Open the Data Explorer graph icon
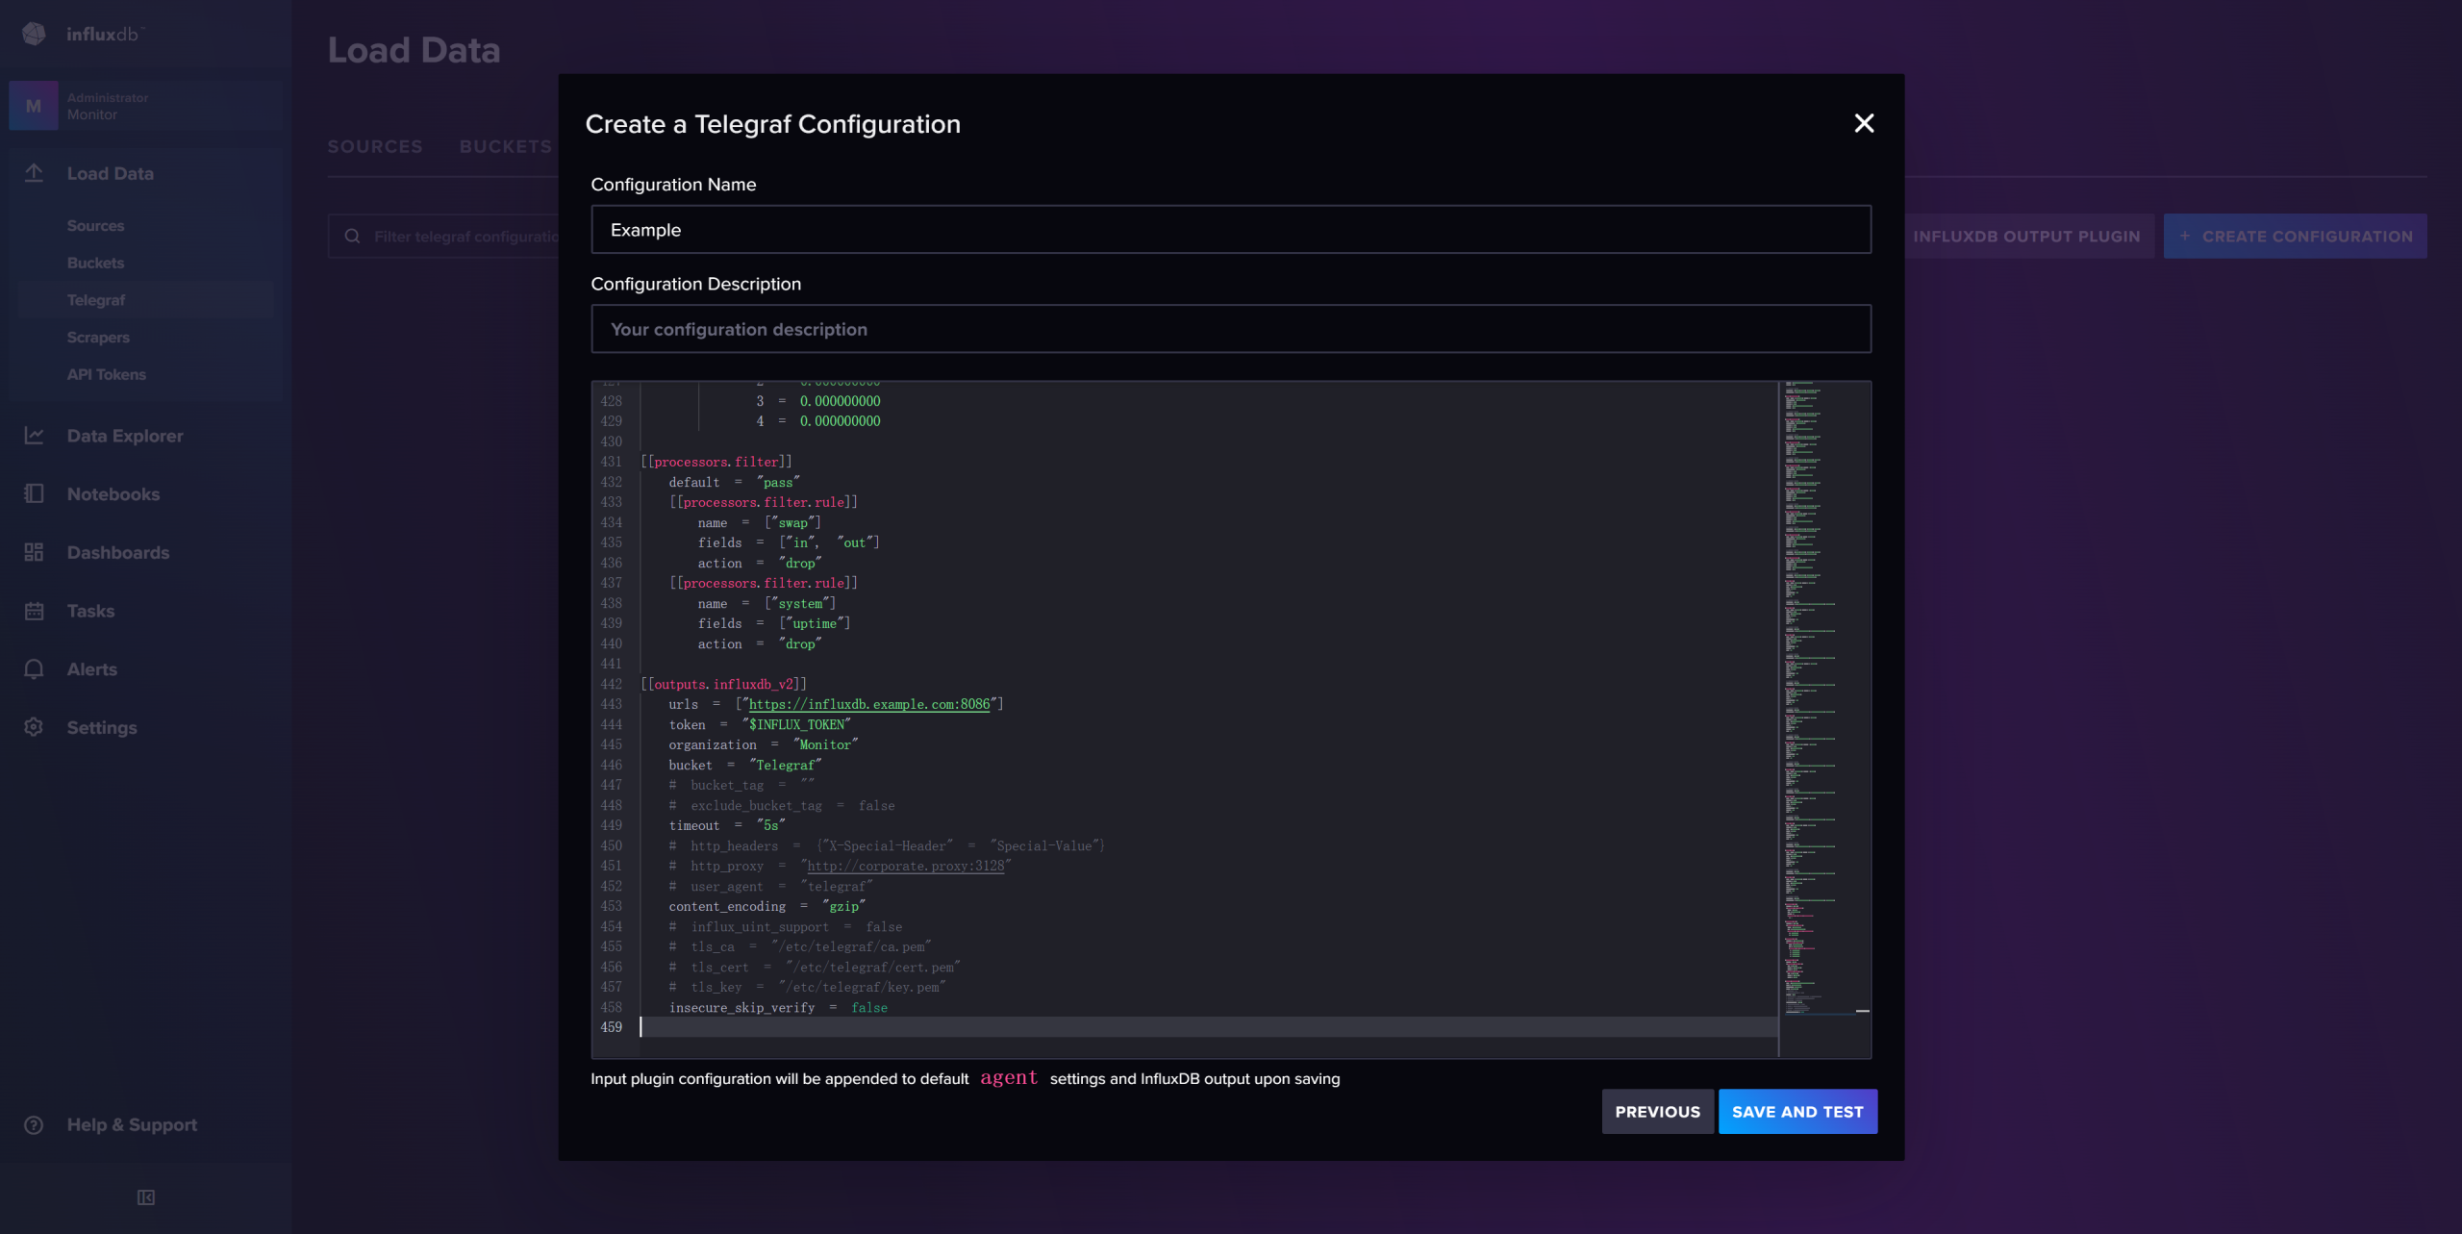 click(34, 436)
